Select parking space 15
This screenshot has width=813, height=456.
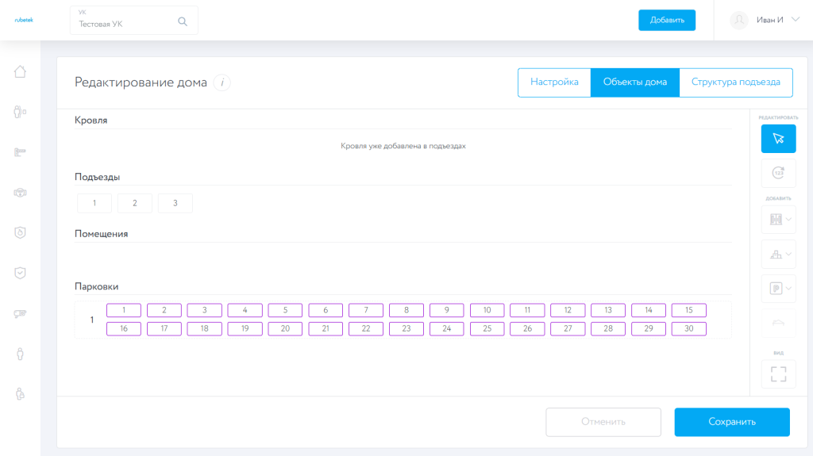click(689, 310)
